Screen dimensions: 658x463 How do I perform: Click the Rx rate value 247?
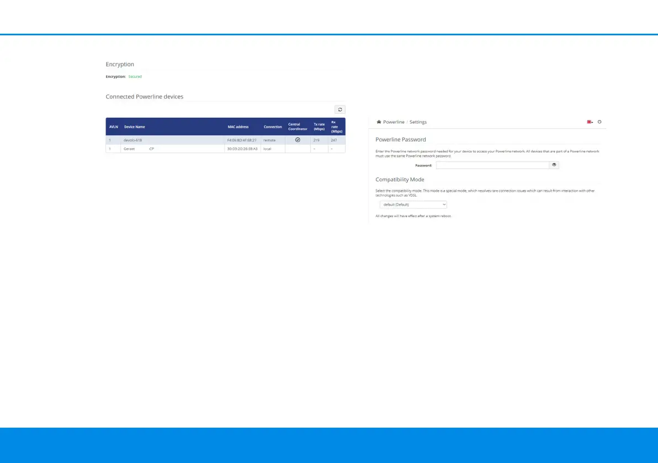[334, 140]
